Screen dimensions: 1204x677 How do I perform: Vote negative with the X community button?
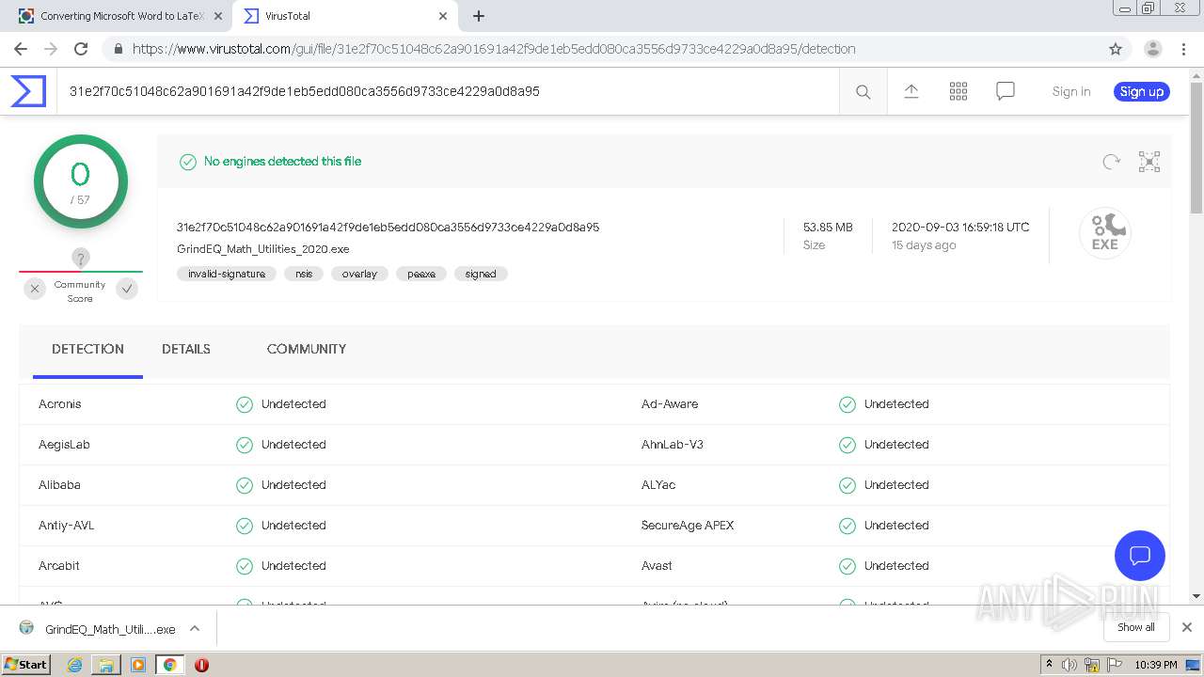click(x=35, y=290)
